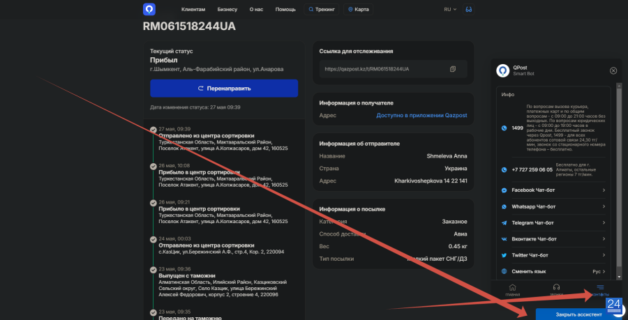628x320 pixels.
Task: Open the Карта map button
Action: point(358,9)
